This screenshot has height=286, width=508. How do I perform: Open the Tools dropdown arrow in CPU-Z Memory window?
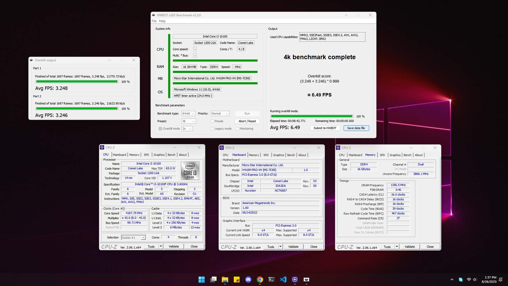click(397, 247)
